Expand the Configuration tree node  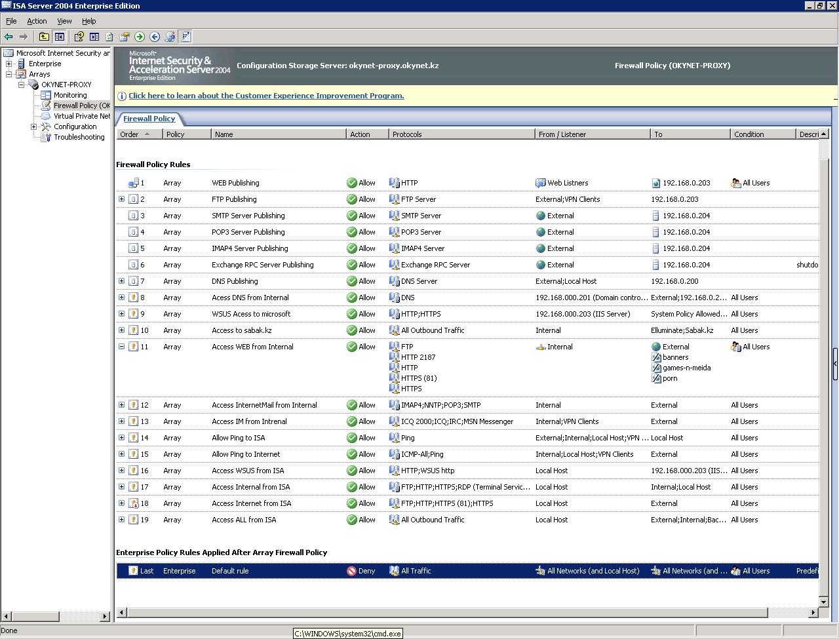point(33,126)
